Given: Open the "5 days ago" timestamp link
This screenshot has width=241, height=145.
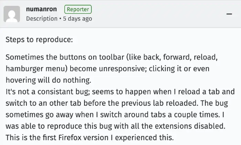Looking at the screenshot, I should point(77,19).
